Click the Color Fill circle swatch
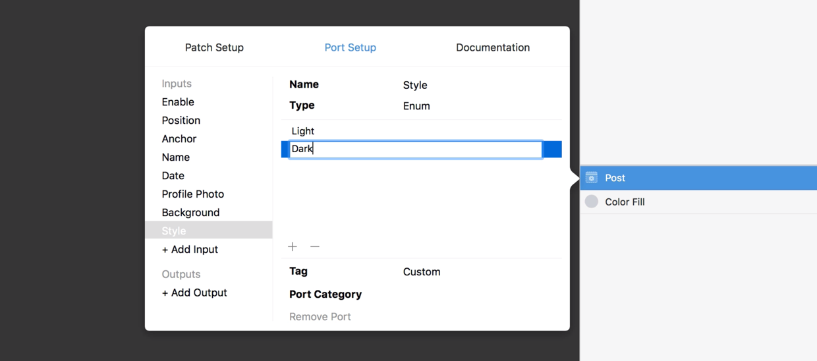The height and width of the screenshot is (361, 817). (x=592, y=202)
